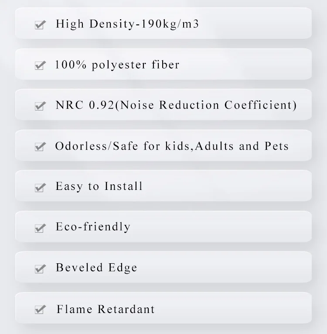Uncheck the NRC 0.92 checkbox
Viewport: 327px width, 334px height.
(x=40, y=106)
